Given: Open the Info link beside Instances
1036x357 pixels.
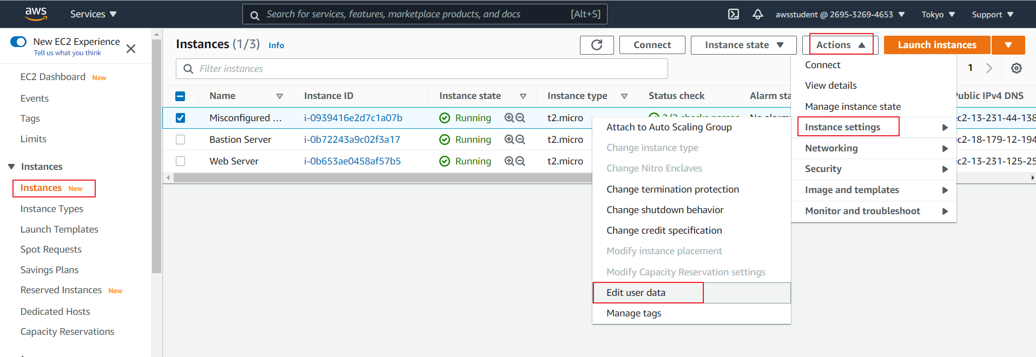Looking at the screenshot, I should click(276, 45).
